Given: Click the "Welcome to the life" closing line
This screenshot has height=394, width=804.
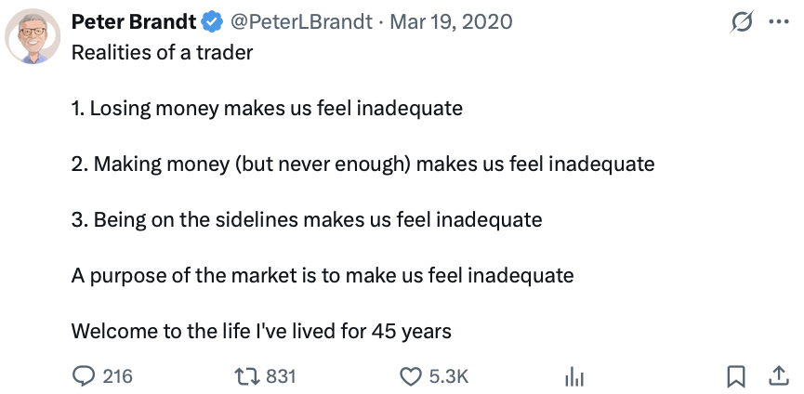Looking at the screenshot, I should tap(261, 331).
